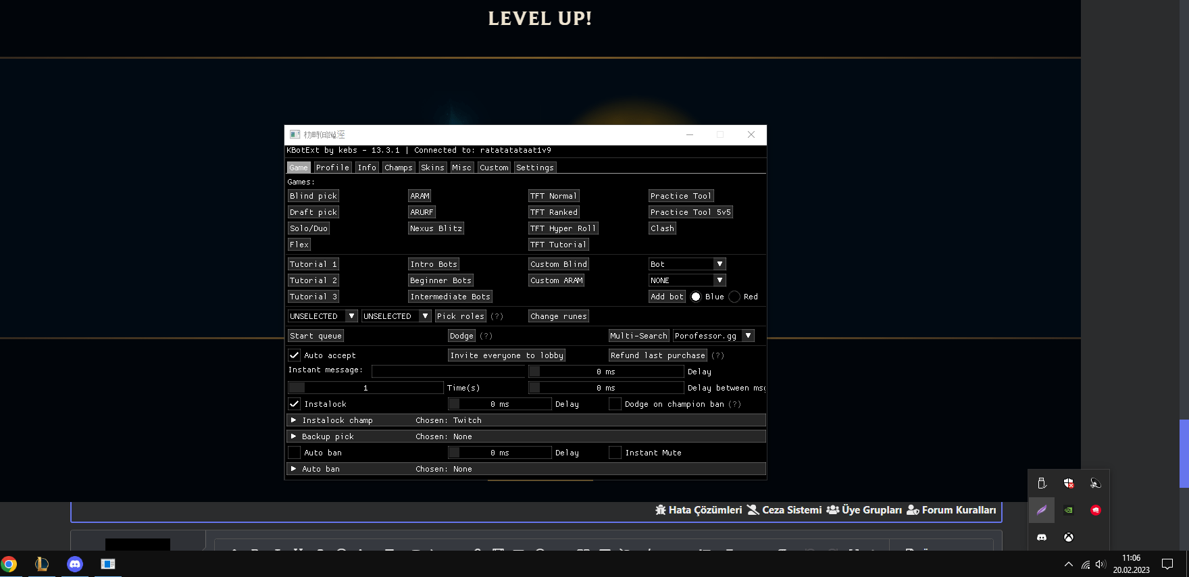The height and width of the screenshot is (577, 1189).
Task: Open League of Legends from the taskbar
Action: 42,564
